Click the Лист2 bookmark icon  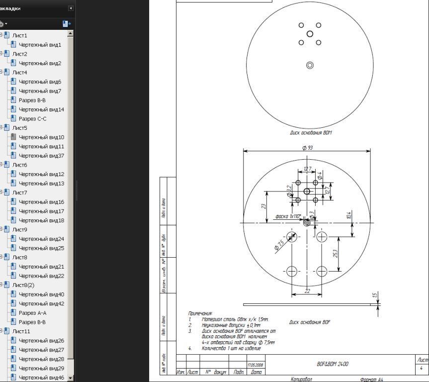coord(7,54)
